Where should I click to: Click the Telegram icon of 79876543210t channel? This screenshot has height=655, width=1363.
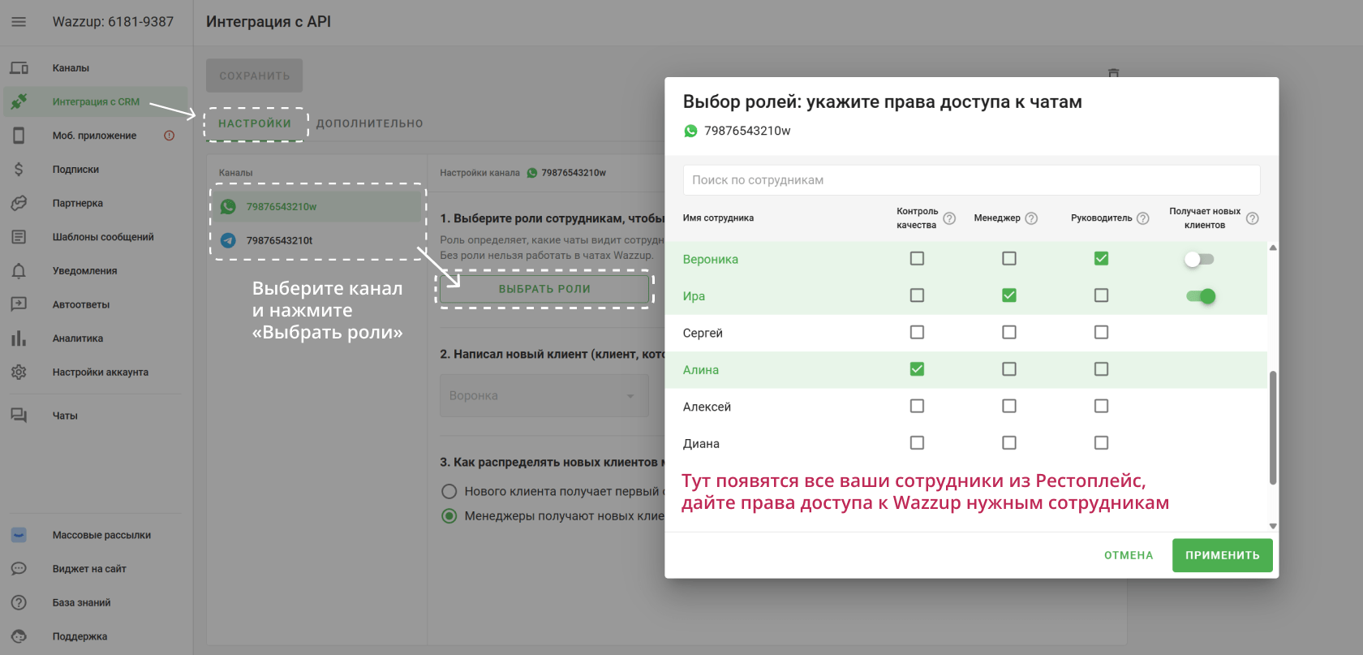point(228,240)
